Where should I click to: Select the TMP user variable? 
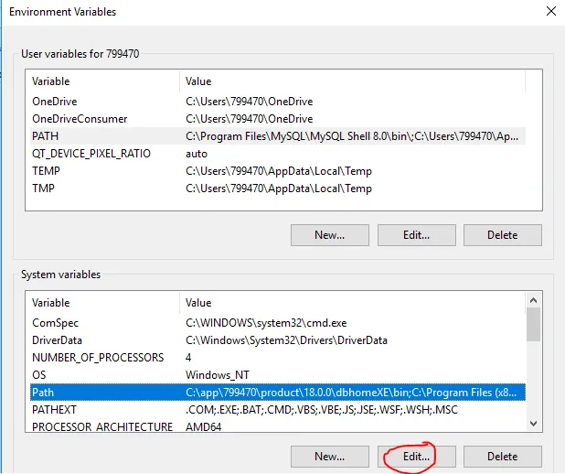[x=45, y=189]
